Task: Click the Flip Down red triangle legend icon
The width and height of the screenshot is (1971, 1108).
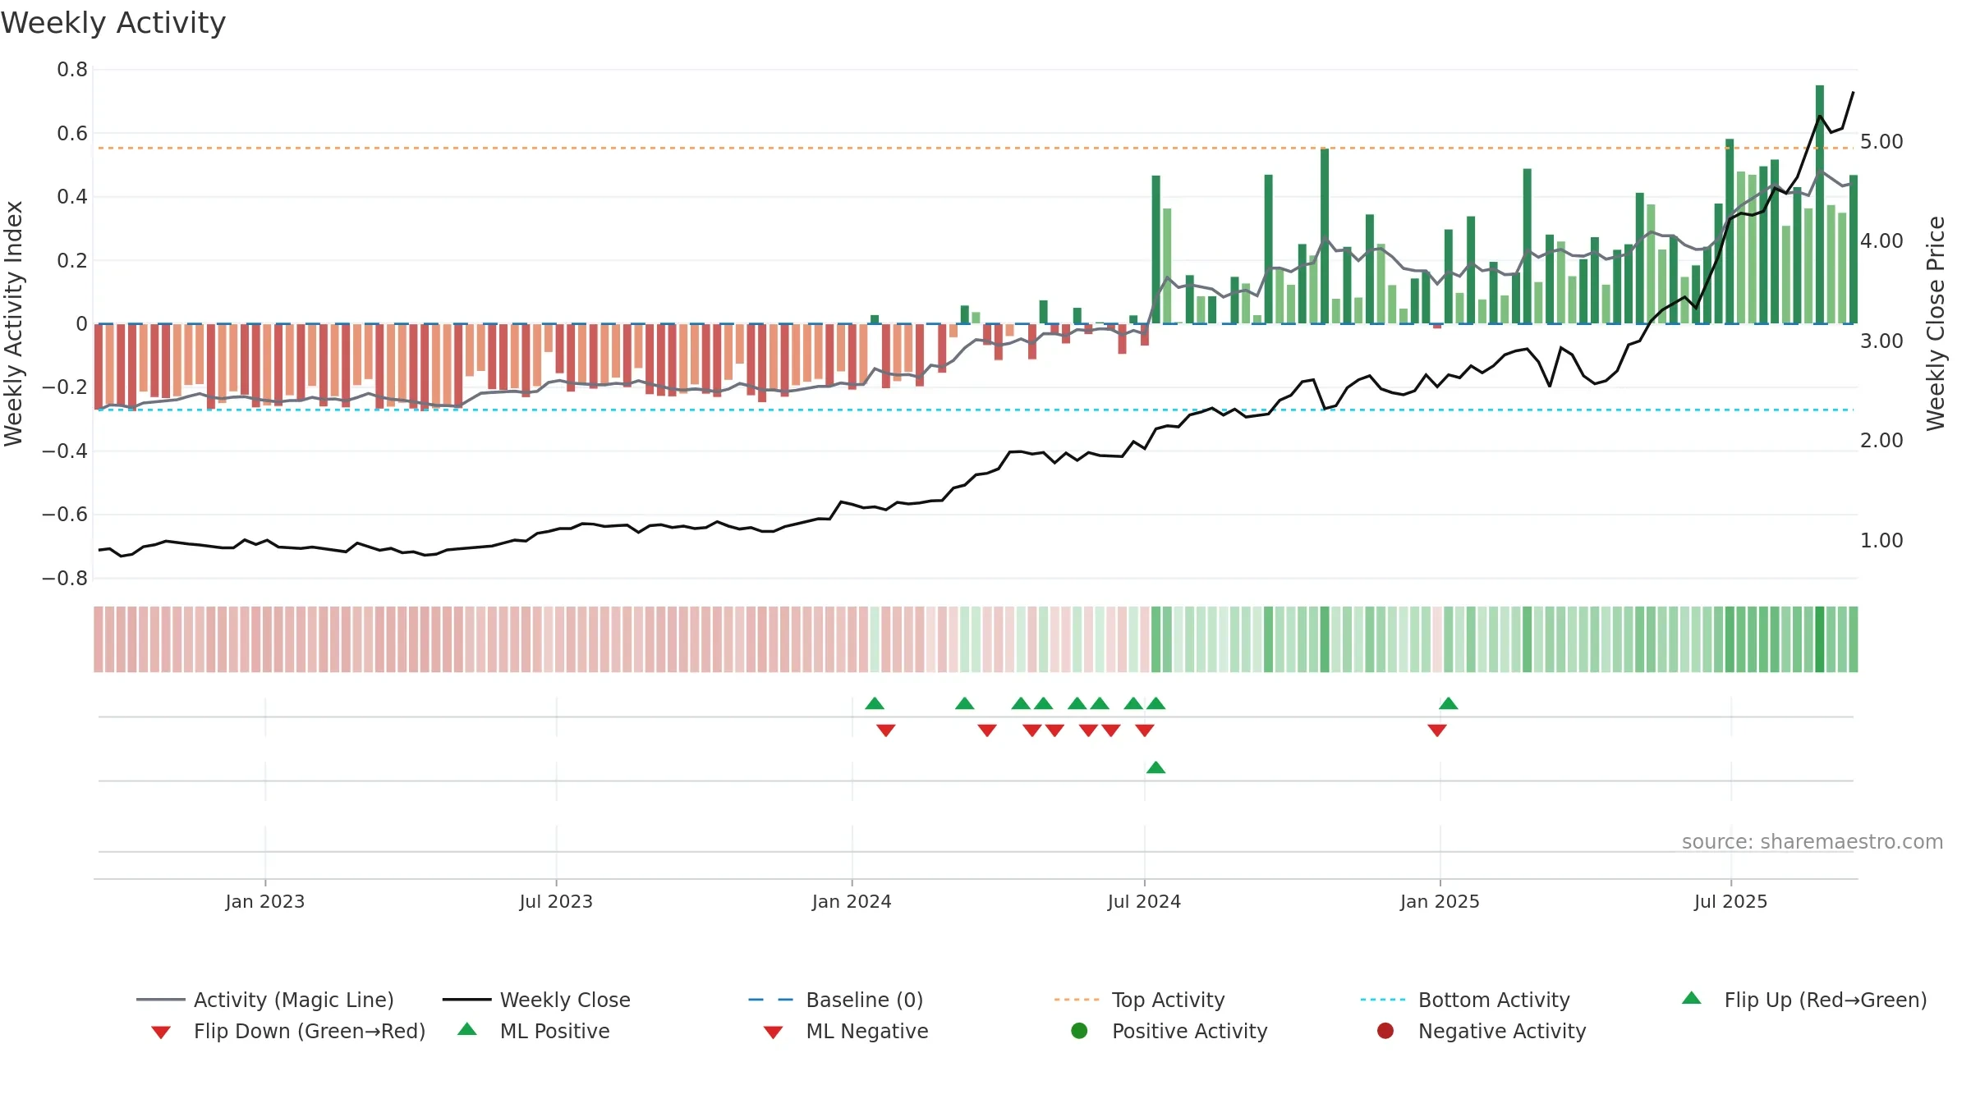Action: coord(161,1032)
